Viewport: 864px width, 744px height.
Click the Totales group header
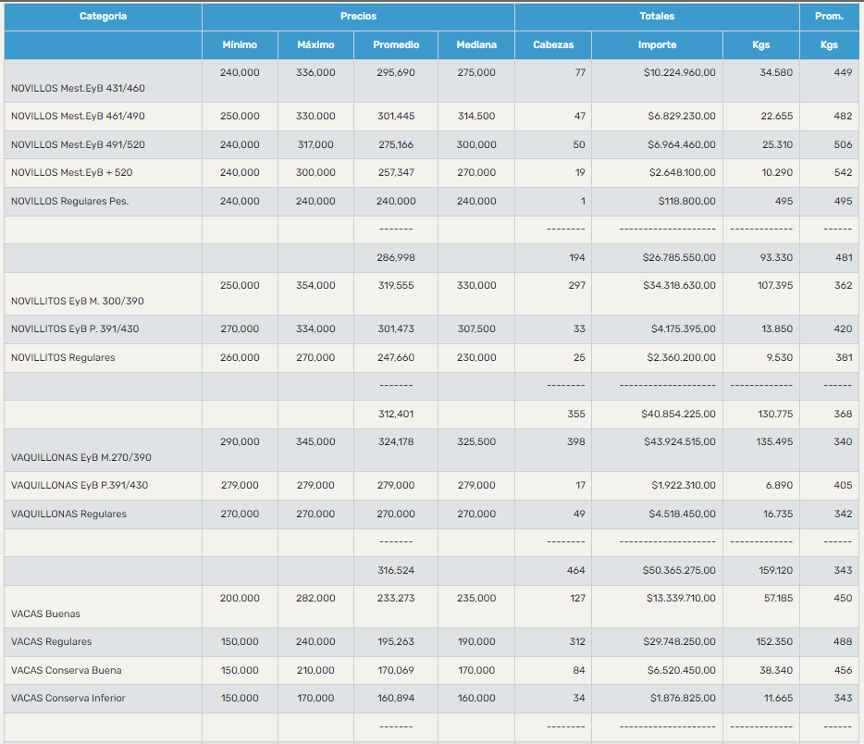(657, 17)
